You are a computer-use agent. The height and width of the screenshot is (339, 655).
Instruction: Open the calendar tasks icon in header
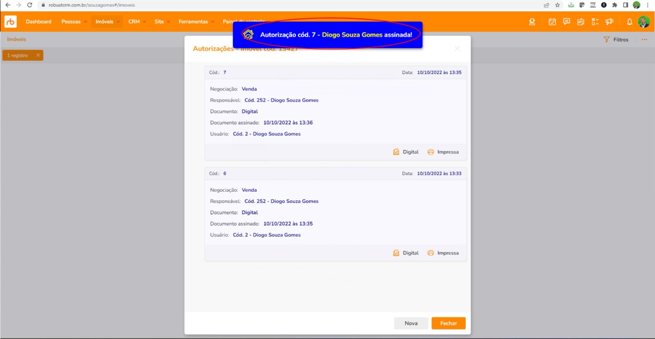pyautogui.click(x=552, y=21)
